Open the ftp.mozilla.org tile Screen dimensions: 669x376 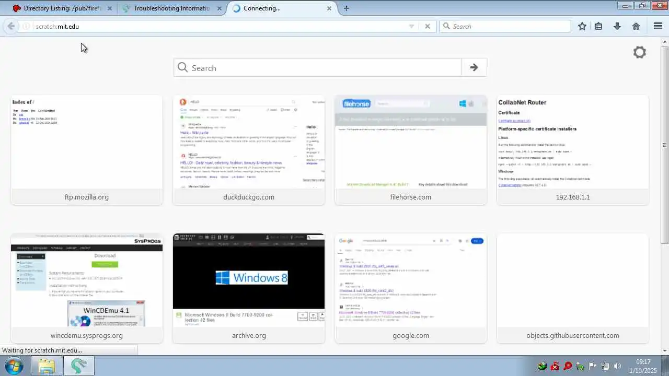[x=87, y=150]
